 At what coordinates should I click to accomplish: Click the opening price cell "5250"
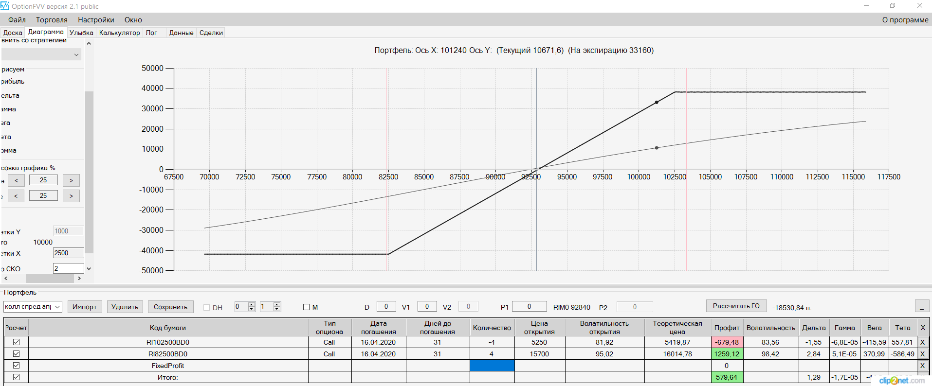pos(539,342)
